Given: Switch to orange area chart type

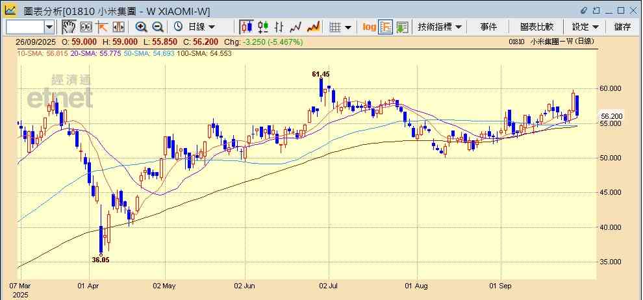Looking at the screenshot, I should click(x=313, y=27).
